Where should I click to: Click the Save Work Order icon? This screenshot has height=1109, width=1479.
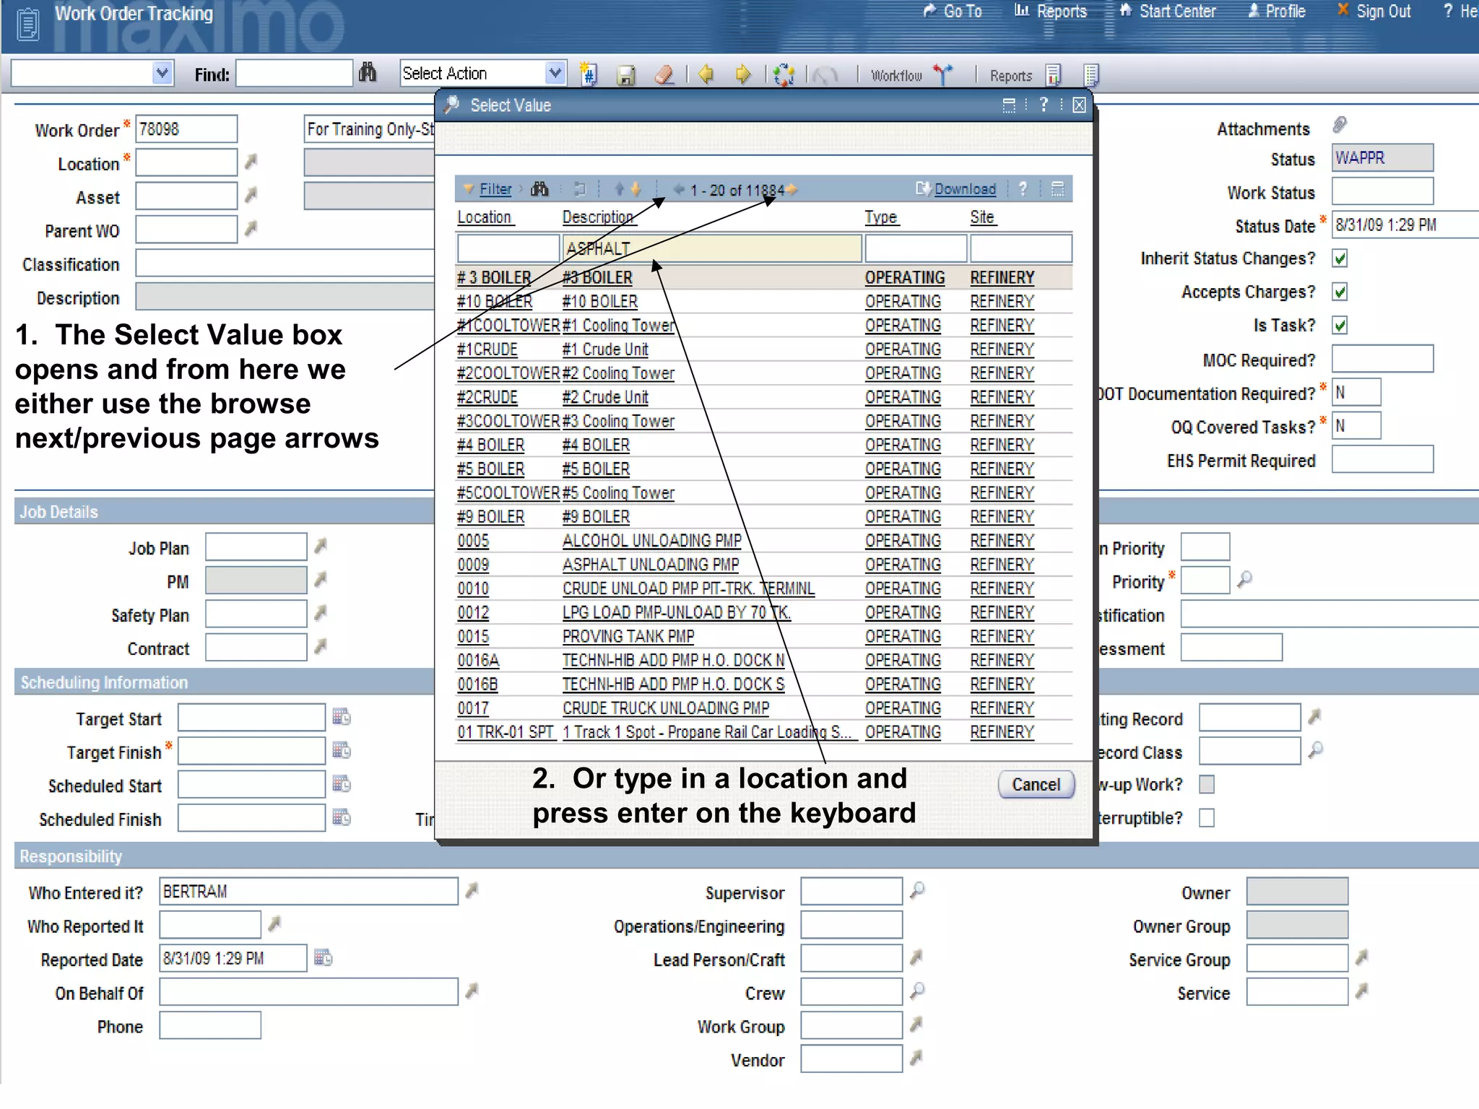(x=626, y=74)
